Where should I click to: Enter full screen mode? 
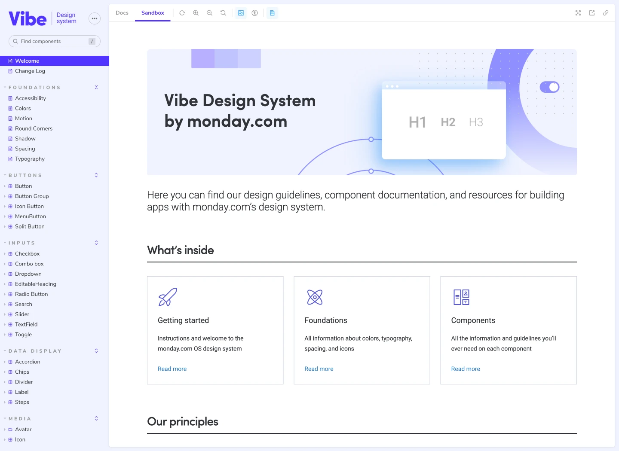point(578,13)
